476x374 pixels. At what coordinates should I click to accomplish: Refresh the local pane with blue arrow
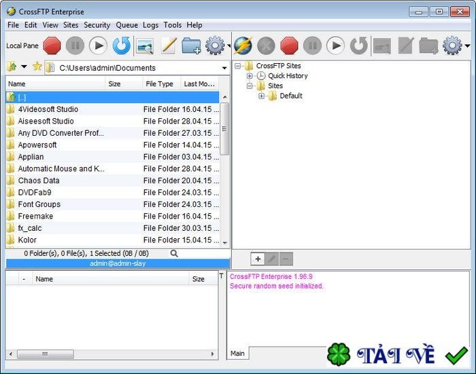pos(122,45)
